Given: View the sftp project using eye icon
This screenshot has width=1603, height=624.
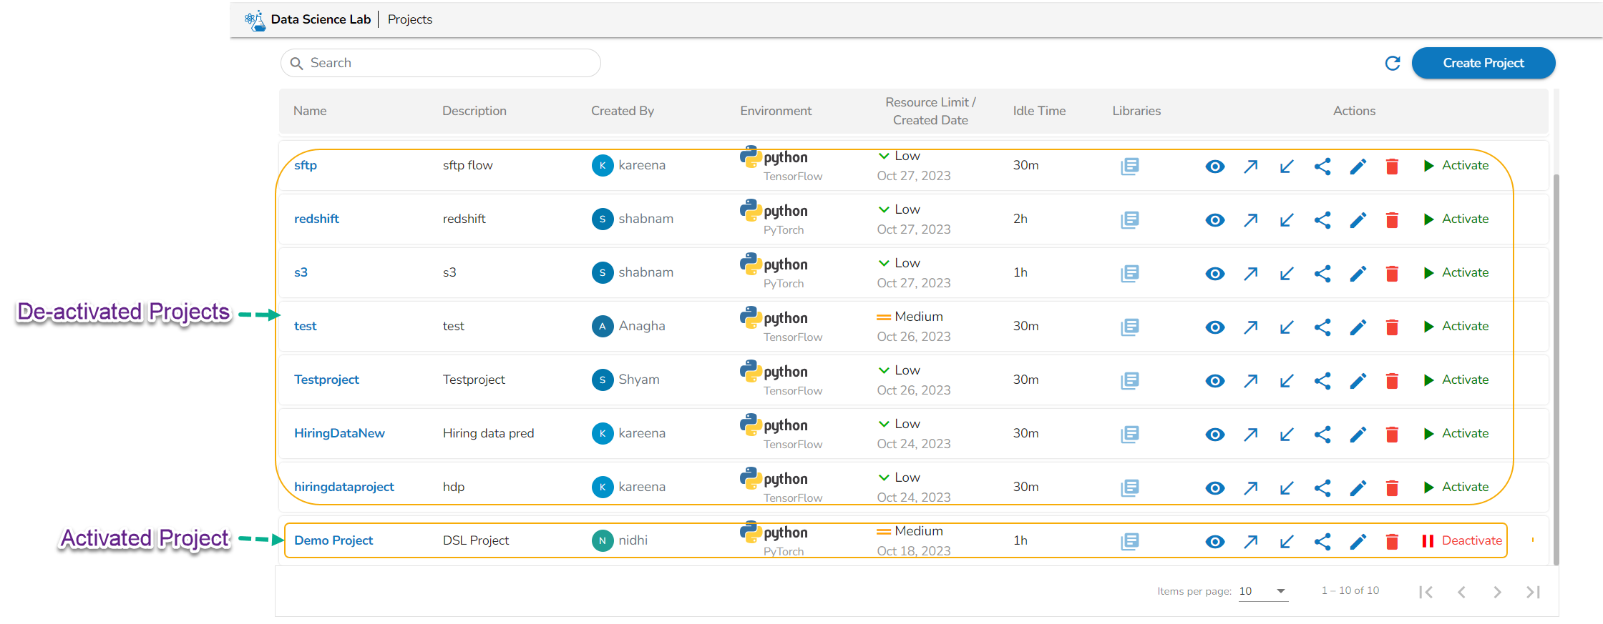Looking at the screenshot, I should point(1214,167).
